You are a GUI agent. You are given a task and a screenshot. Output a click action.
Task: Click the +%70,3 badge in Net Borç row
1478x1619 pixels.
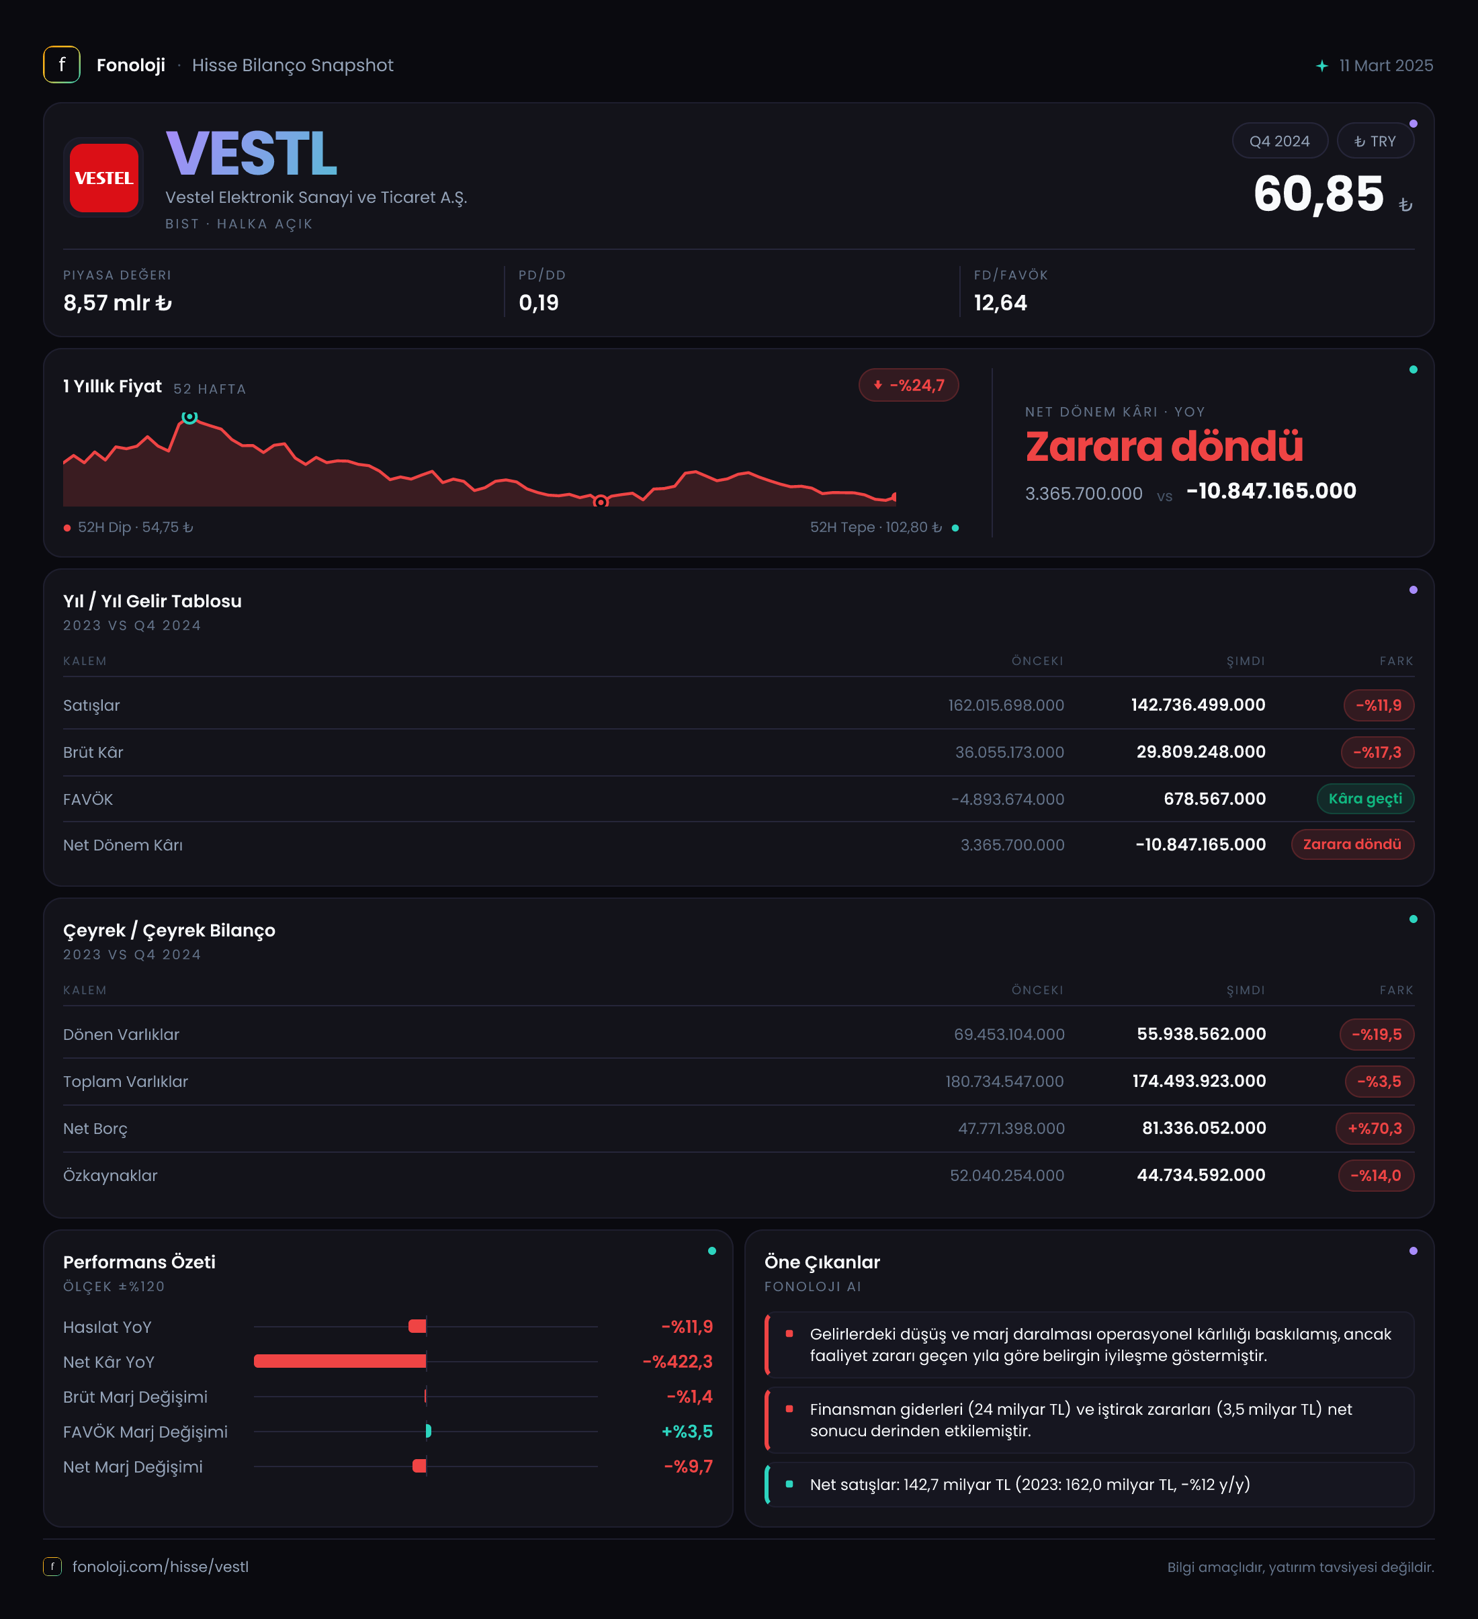(1375, 1129)
